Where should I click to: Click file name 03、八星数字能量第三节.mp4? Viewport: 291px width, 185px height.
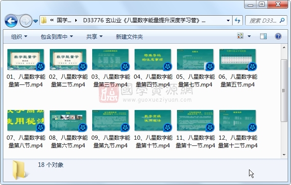111,81
